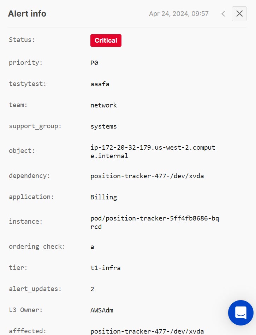Select the tier value t1-infra
Screen dimensions: 256x335
(x=106, y=268)
